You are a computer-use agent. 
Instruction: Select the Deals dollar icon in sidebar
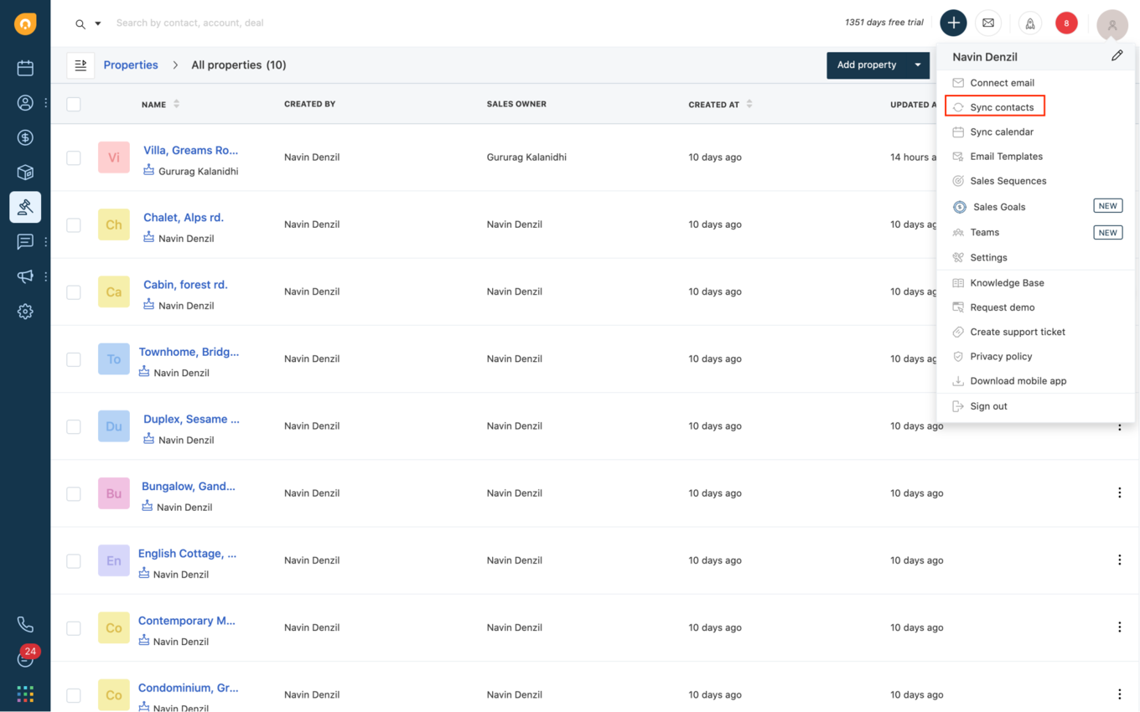click(x=25, y=137)
